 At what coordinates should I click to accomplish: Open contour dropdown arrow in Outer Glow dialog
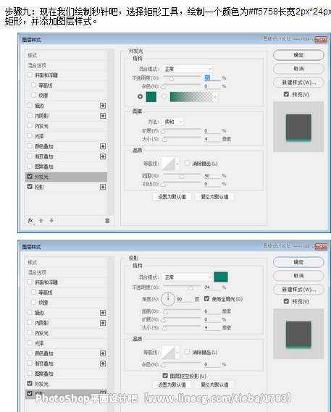pos(177,164)
